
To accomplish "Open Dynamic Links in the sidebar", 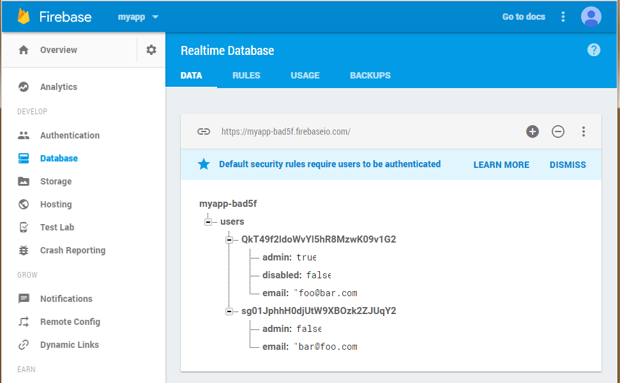I will tap(70, 345).
